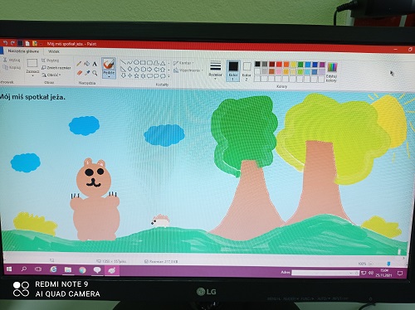Select the Fill with color bucket tool
Image resolution: width=415 pixels, height=310 pixels.
coord(87,64)
